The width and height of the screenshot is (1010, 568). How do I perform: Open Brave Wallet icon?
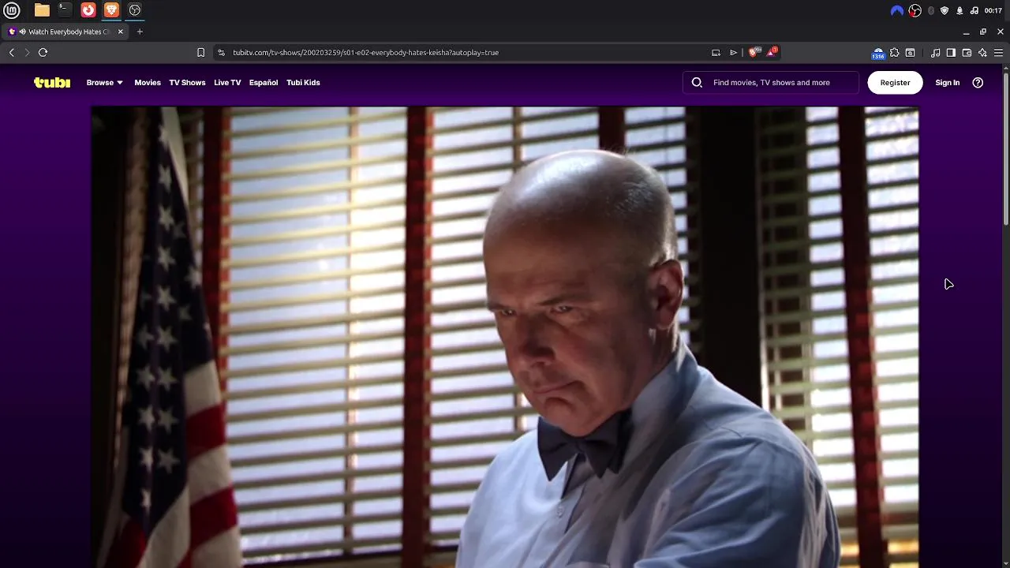[967, 52]
